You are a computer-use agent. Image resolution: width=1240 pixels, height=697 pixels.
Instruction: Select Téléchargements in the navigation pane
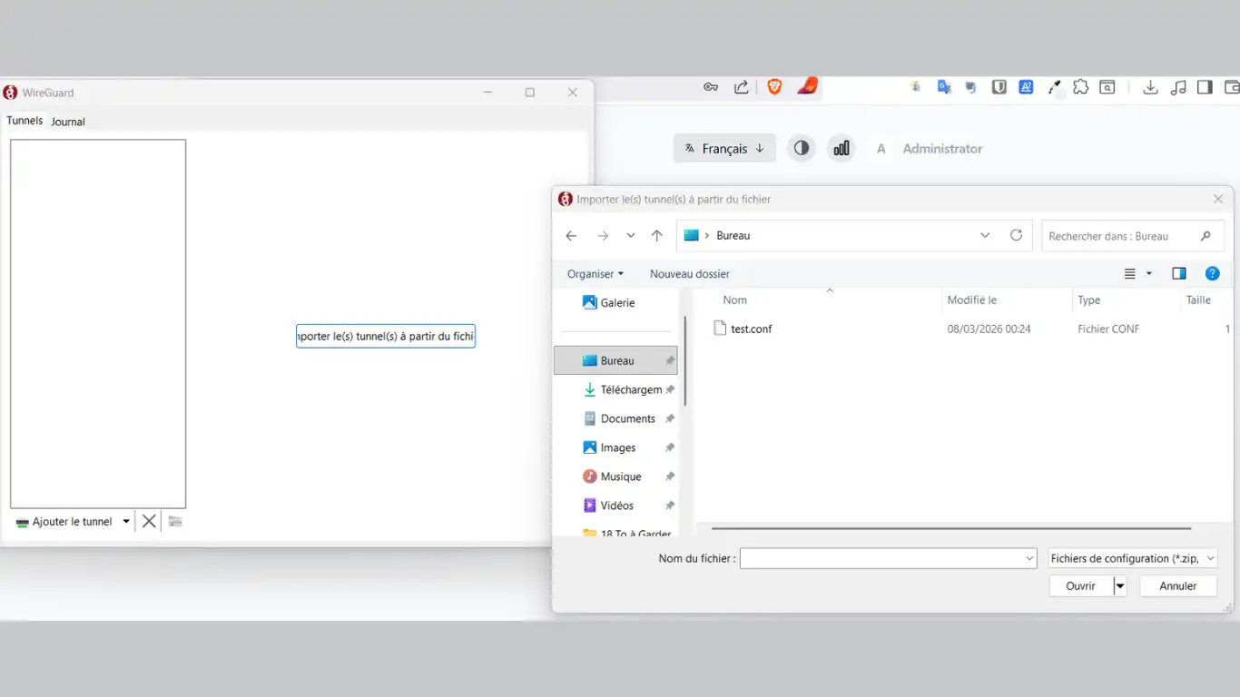[630, 389]
